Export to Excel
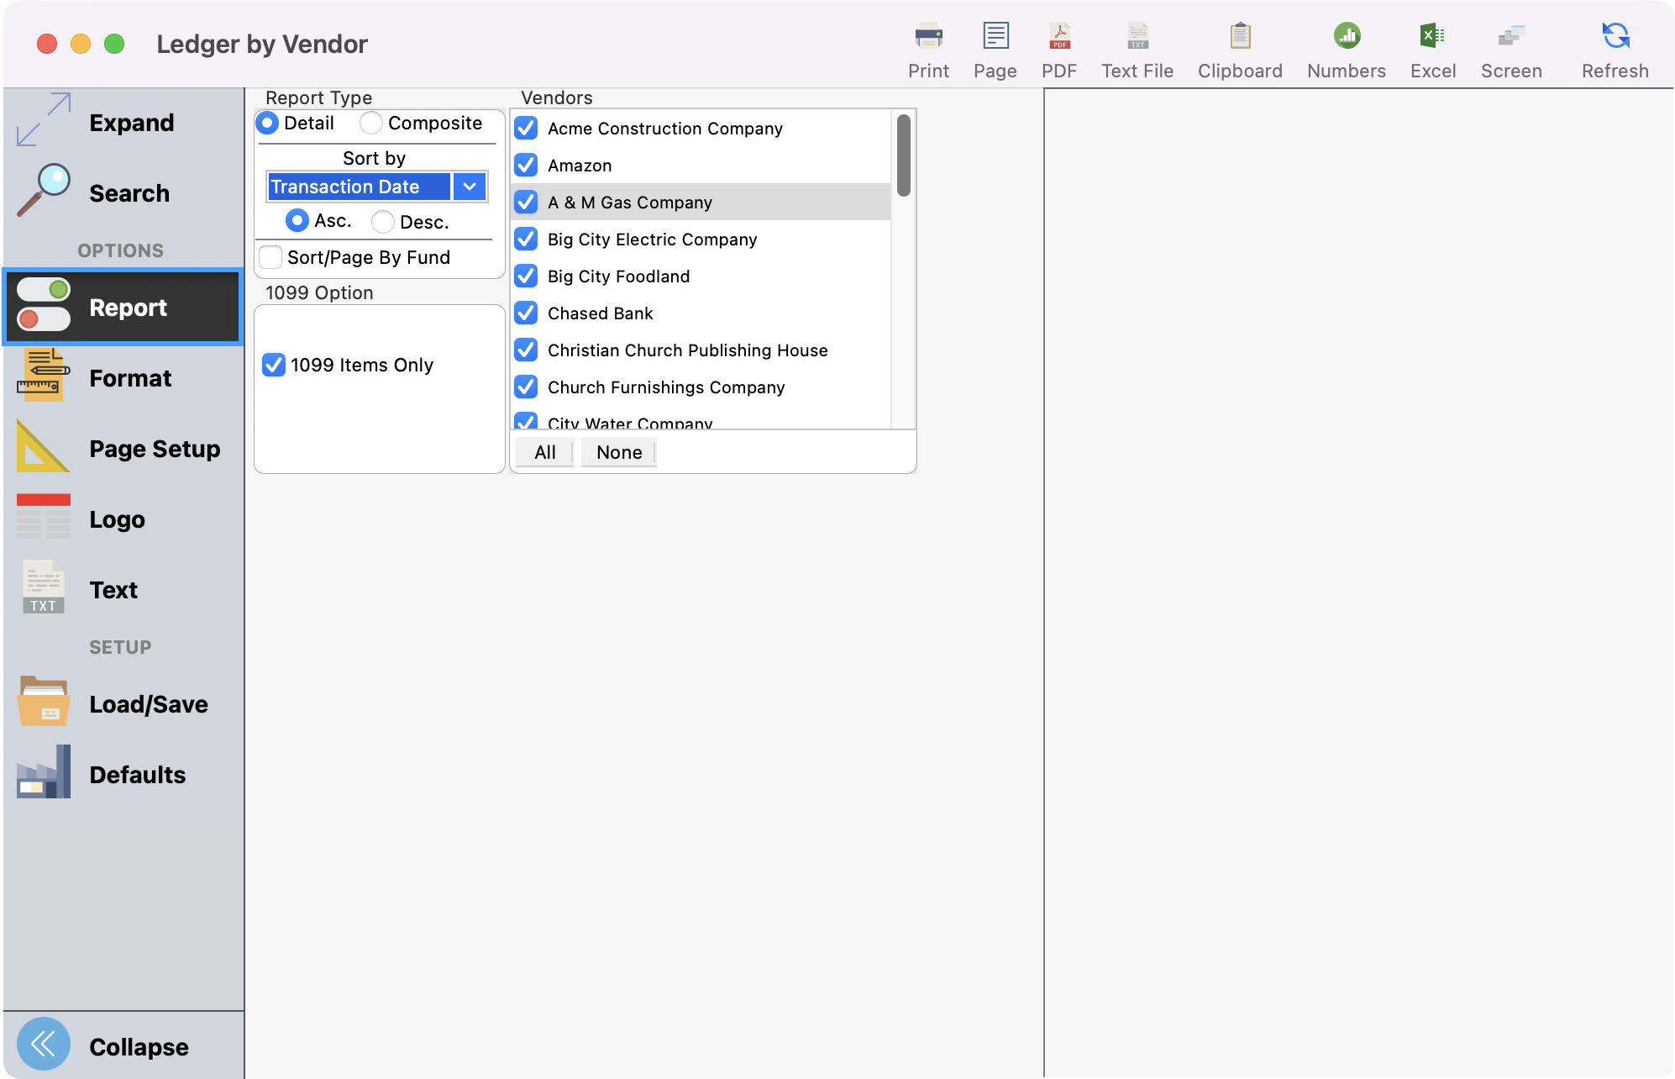The height and width of the screenshot is (1079, 1675). 1432,46
